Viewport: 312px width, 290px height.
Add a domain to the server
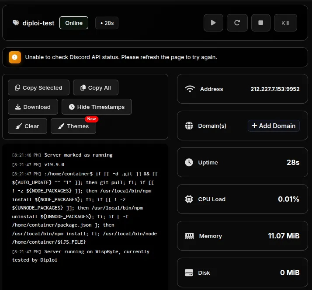coord(274,126)
